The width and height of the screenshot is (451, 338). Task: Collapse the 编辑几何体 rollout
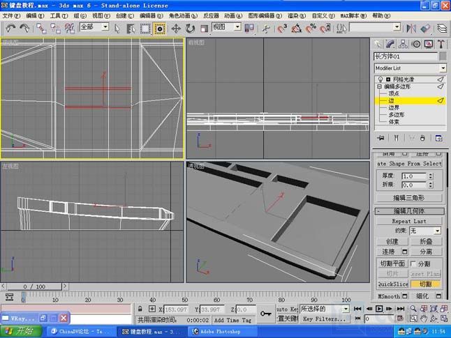coord(410,211)
